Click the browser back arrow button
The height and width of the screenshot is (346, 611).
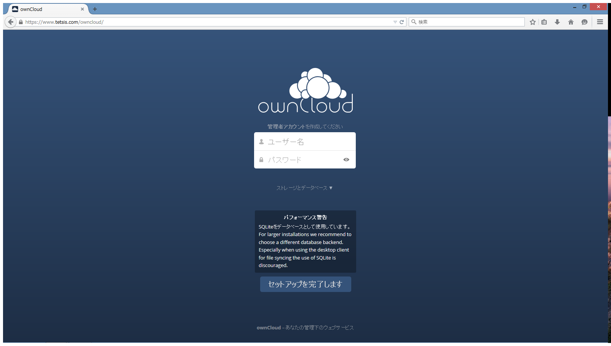click(11, 22)
